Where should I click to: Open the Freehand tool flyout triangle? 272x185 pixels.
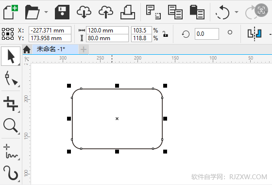click(x=19, y=159)
